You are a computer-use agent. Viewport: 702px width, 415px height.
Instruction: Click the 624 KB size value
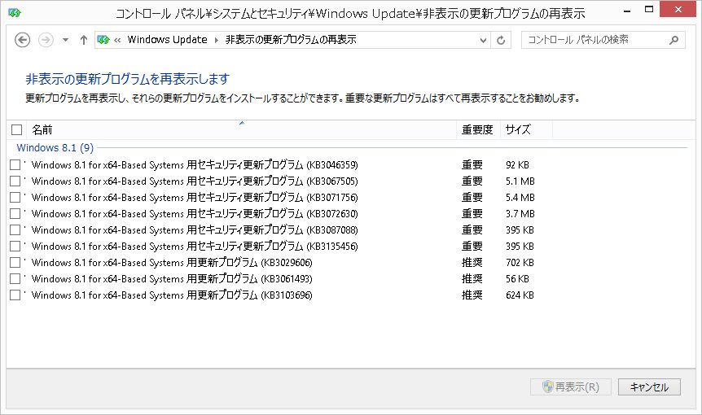[x=520, y=295]
